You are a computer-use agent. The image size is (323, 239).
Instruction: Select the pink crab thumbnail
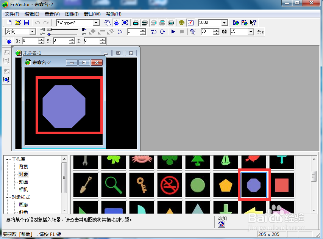click(x=142, y=162)
